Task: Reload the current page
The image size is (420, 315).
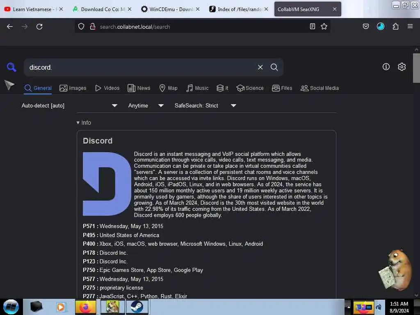Action: point(39,27)
